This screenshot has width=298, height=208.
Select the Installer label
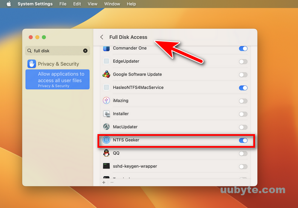(x=120, y=114)
